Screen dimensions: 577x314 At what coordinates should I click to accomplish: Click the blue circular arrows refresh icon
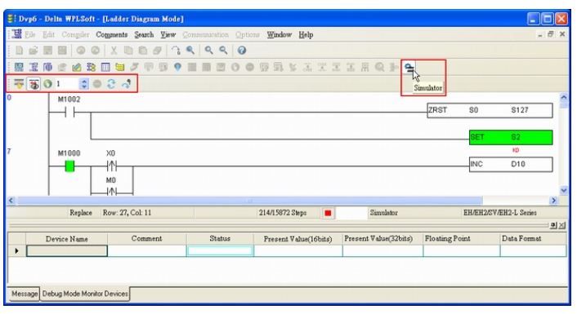[x=111, y=84]
